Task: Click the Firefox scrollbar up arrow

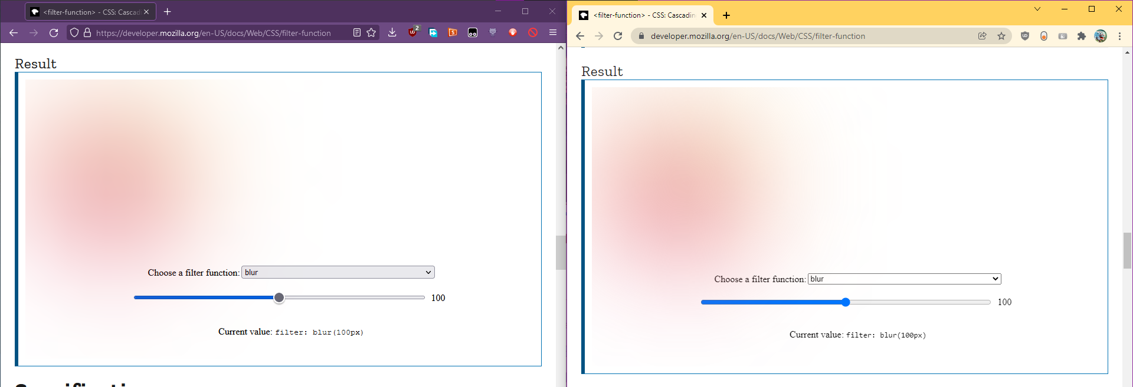Action: click(x=561, y=48)
